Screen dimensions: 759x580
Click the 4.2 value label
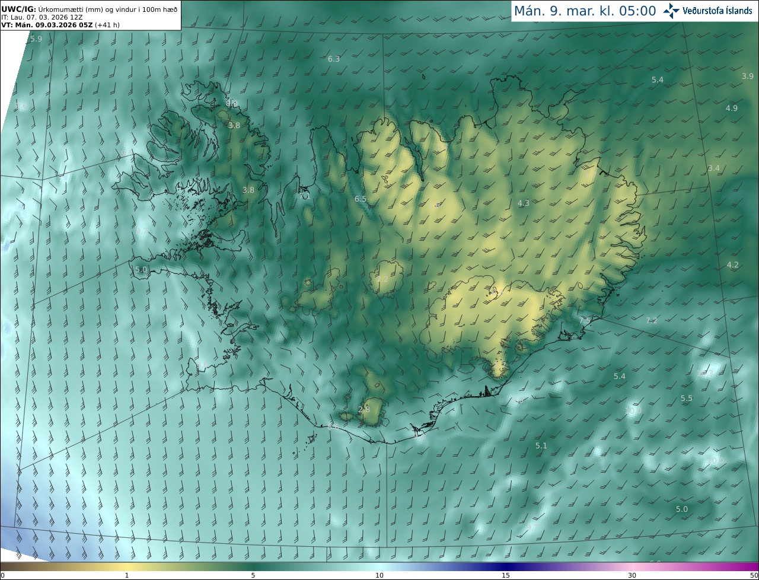pyautogui.click(x=733, y=264)
